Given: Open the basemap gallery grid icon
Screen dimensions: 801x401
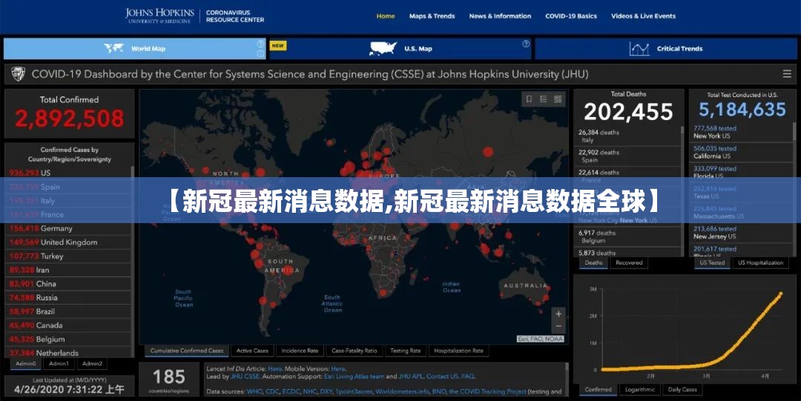Looking at the screenshot, I should point(558,99).
